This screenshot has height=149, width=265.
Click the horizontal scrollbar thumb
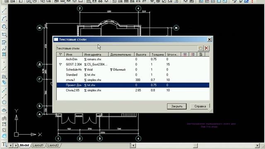(195, 145)
